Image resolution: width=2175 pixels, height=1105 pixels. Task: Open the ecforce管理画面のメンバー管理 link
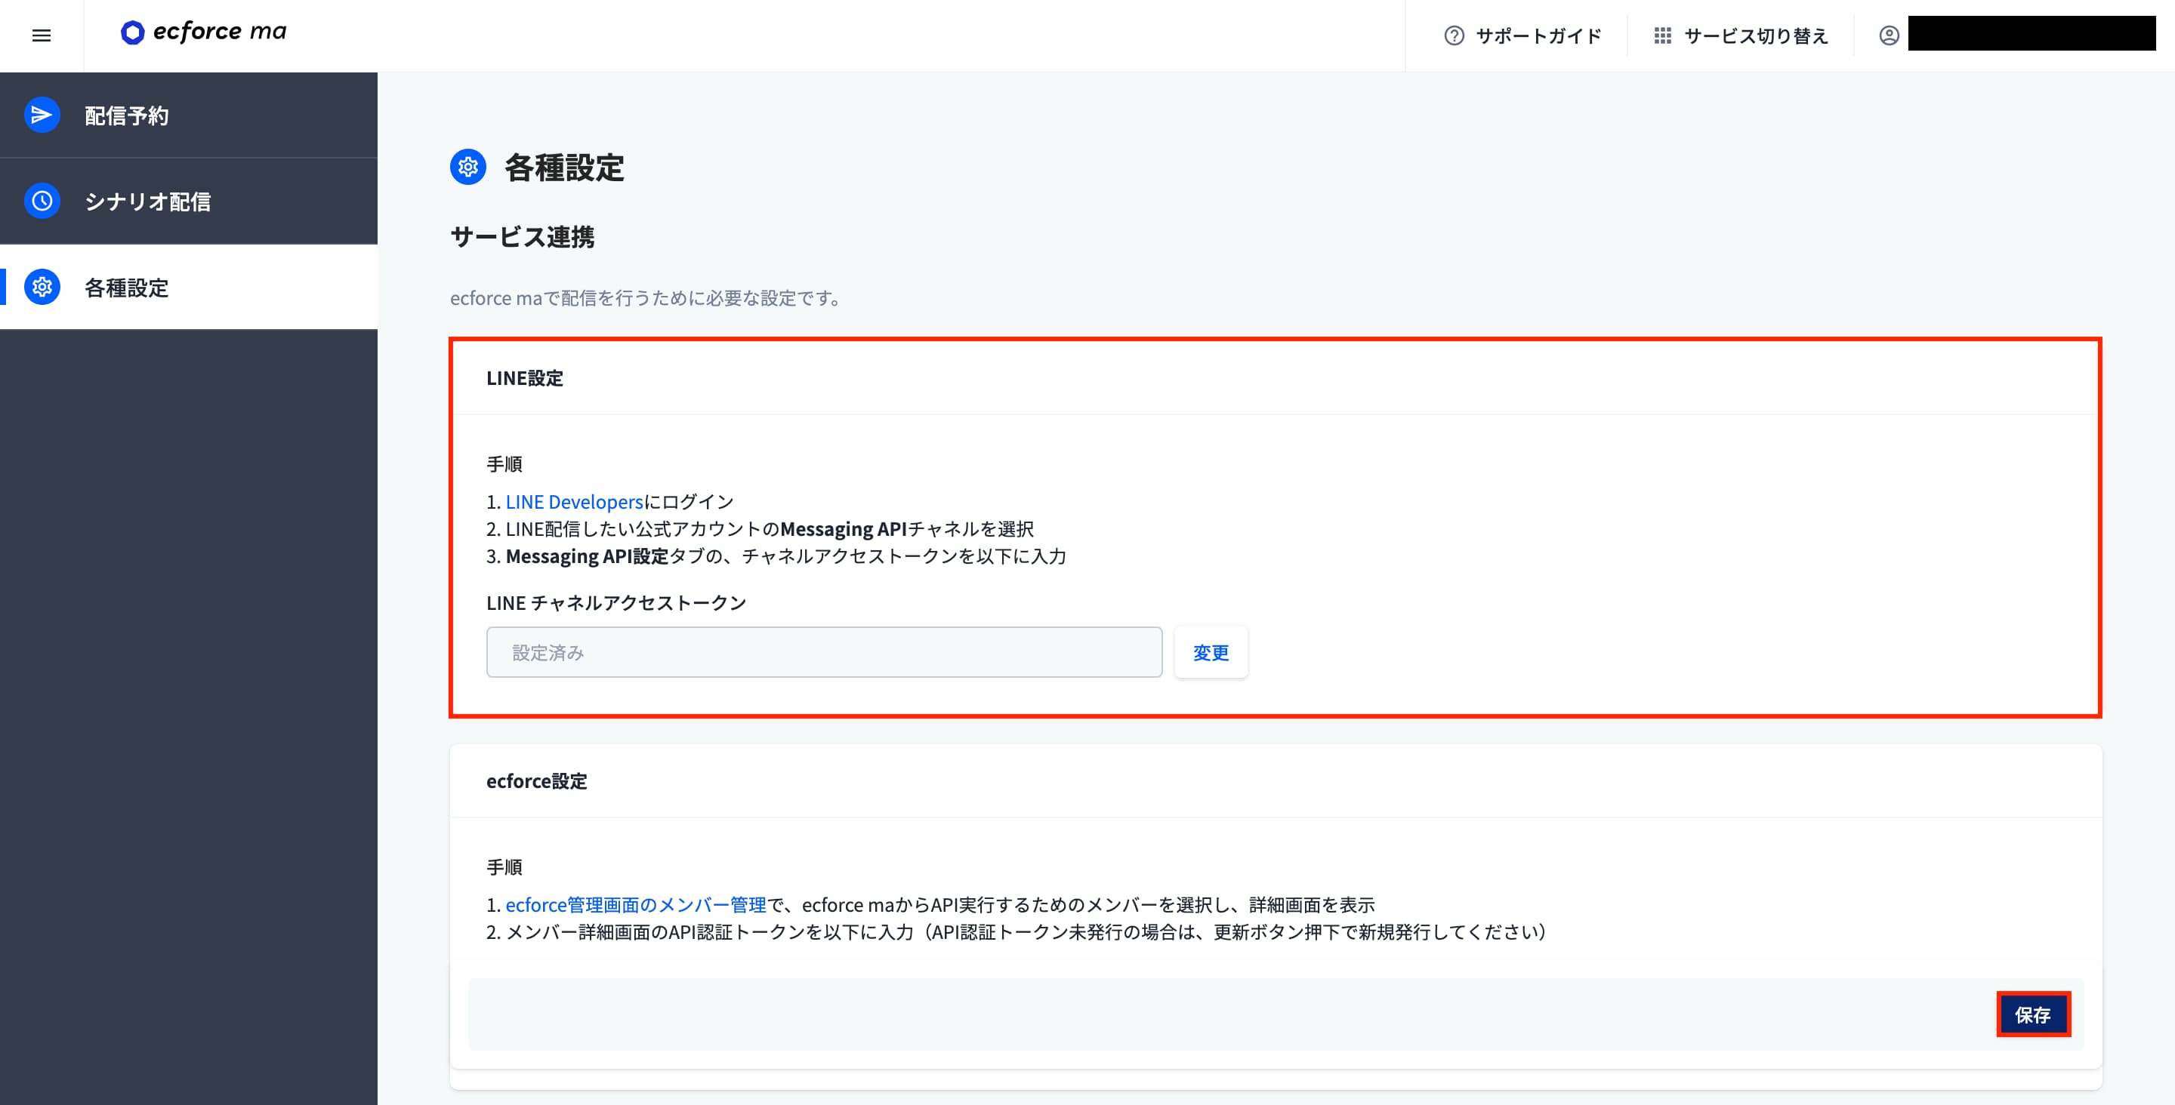636,904
